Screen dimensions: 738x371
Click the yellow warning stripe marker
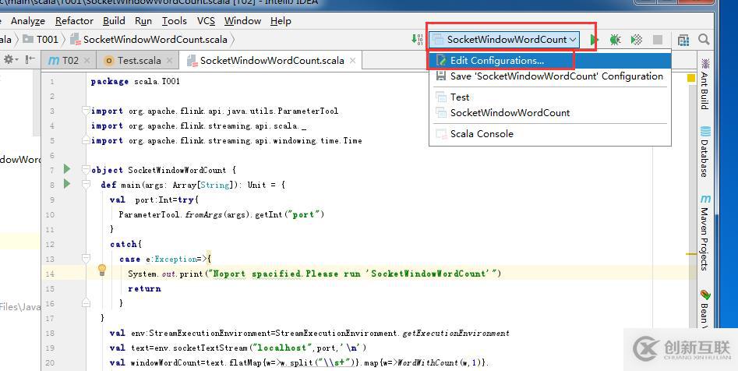691,254
